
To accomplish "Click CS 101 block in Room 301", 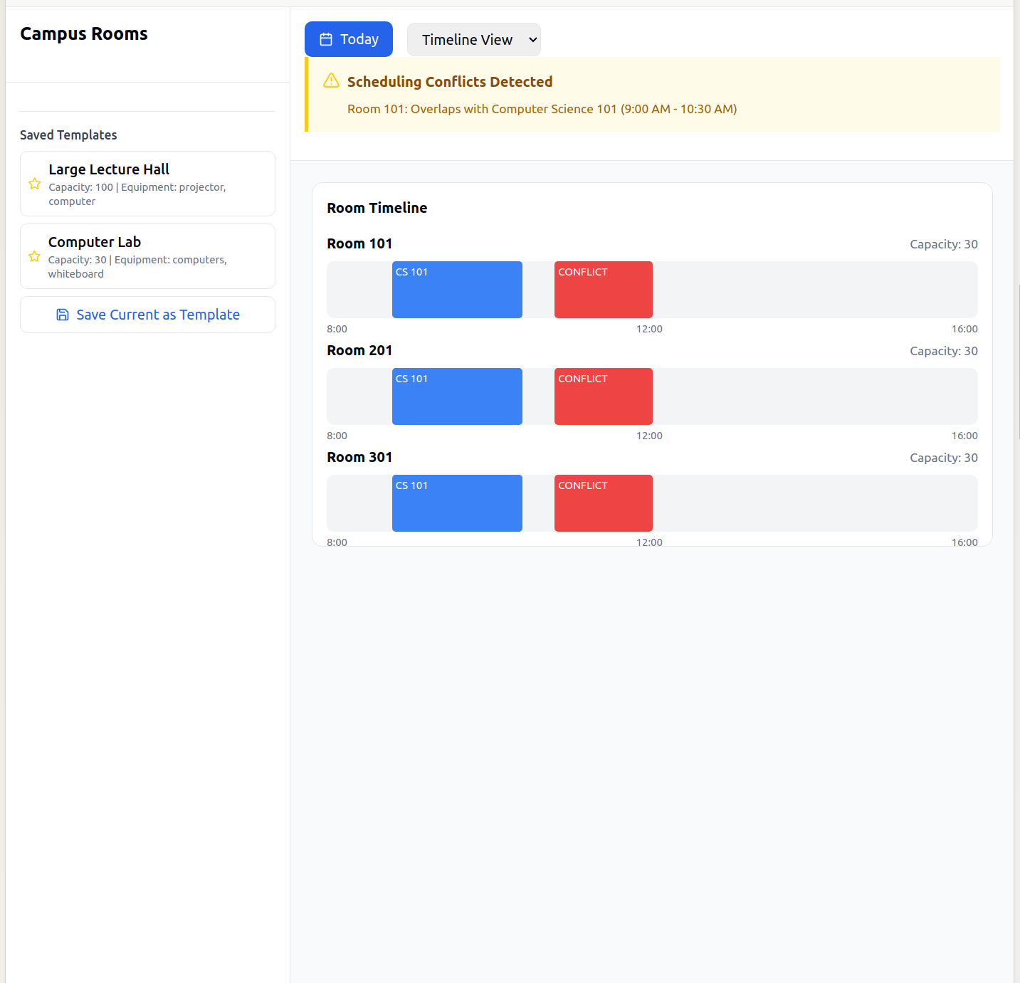I will pyautogui.click(x=457, y=503).
